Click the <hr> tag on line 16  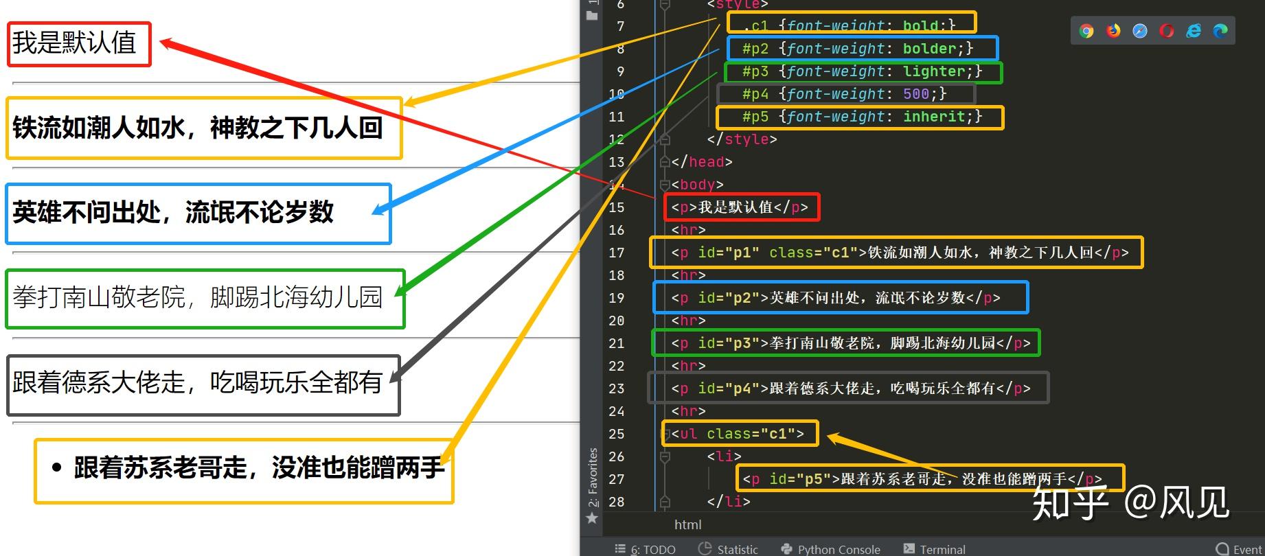[x=689, y=230]
